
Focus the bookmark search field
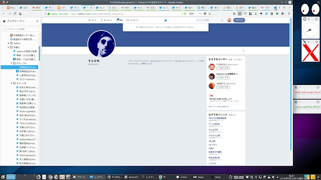pyautogui.click(x=21, y=29)
